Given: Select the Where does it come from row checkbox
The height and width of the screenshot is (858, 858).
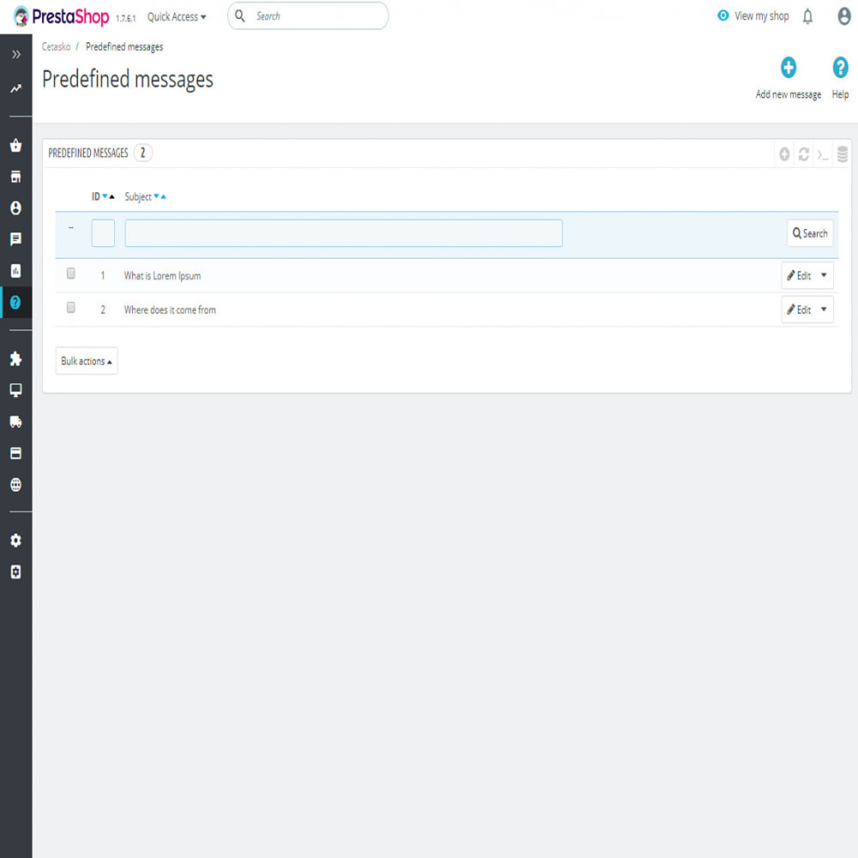Looking at the screenshot, I should pyautogui.click(x=71, y=307).
